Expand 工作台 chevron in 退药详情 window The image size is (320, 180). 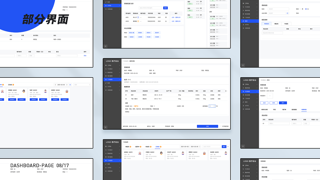119,65
